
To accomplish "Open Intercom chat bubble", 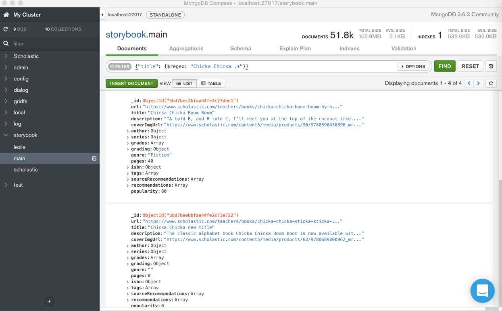I will click(482, 290).
